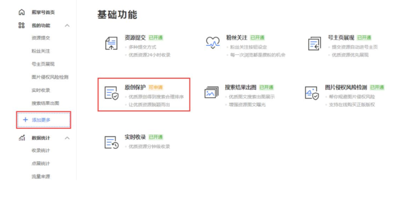
Task: Click the 基础功能 heading
Action: tap(117, 15)
